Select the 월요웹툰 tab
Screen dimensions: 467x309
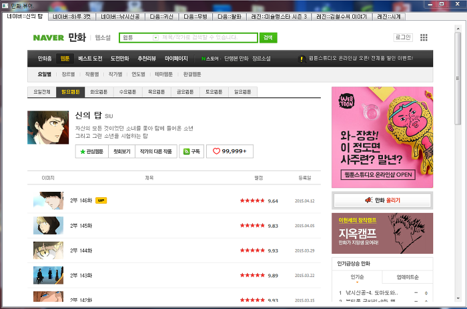coord(71,92)
